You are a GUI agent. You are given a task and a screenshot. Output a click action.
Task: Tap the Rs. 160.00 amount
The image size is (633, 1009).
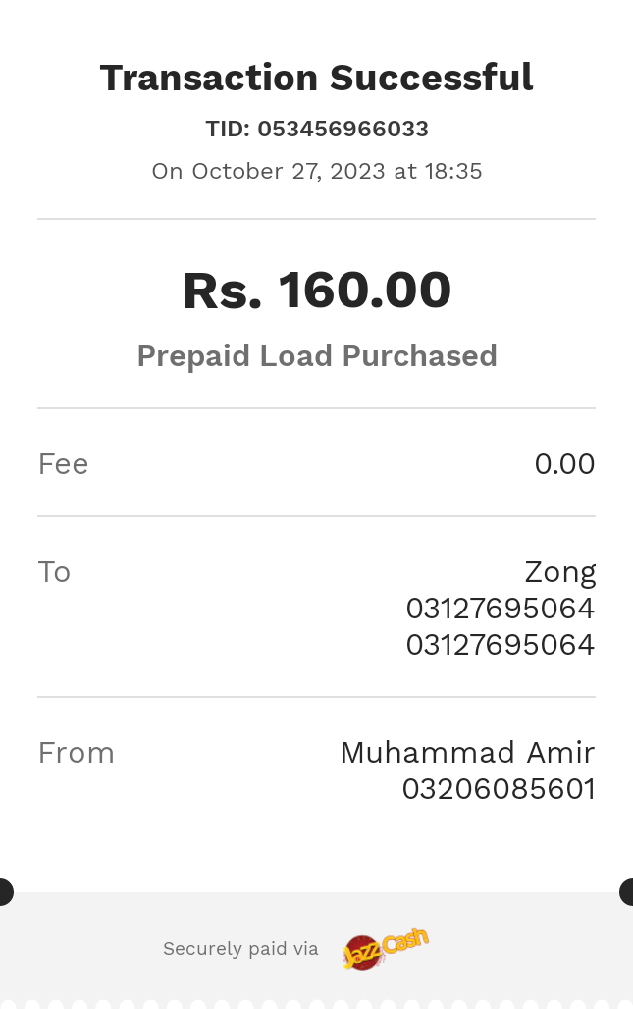(x=316, y=291)
